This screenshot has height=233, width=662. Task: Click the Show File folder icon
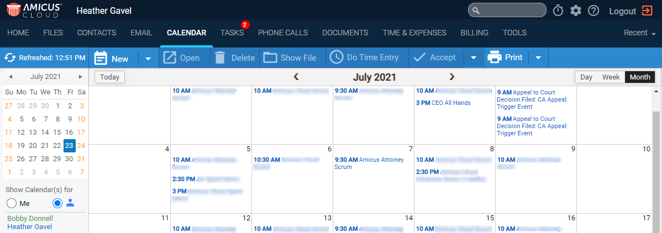pyautogui.click(x=270, y=58)
